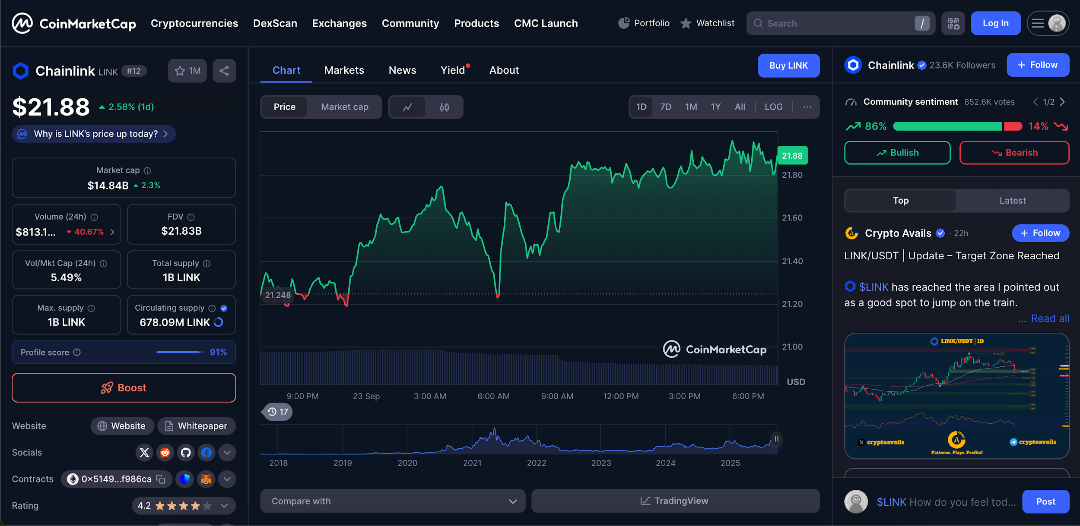The image size is (1080, 526).
Task: Switch chart to candlestick view icon
Action: (444, 107)
